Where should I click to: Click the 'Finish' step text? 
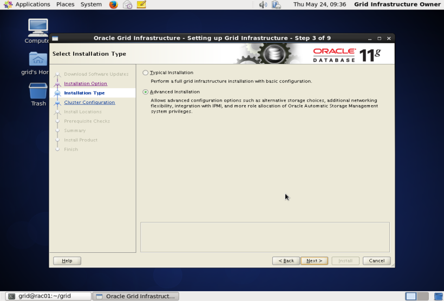click(71, 149)
